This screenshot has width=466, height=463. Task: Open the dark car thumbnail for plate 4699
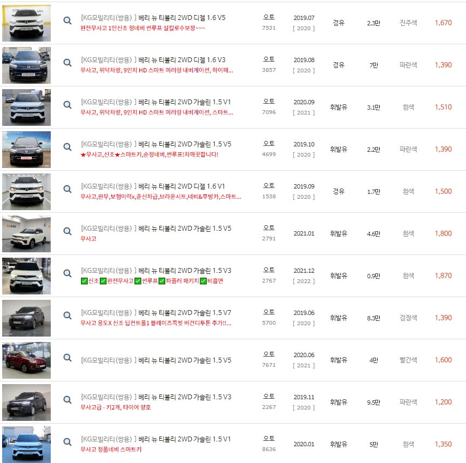tap(26, 150)
